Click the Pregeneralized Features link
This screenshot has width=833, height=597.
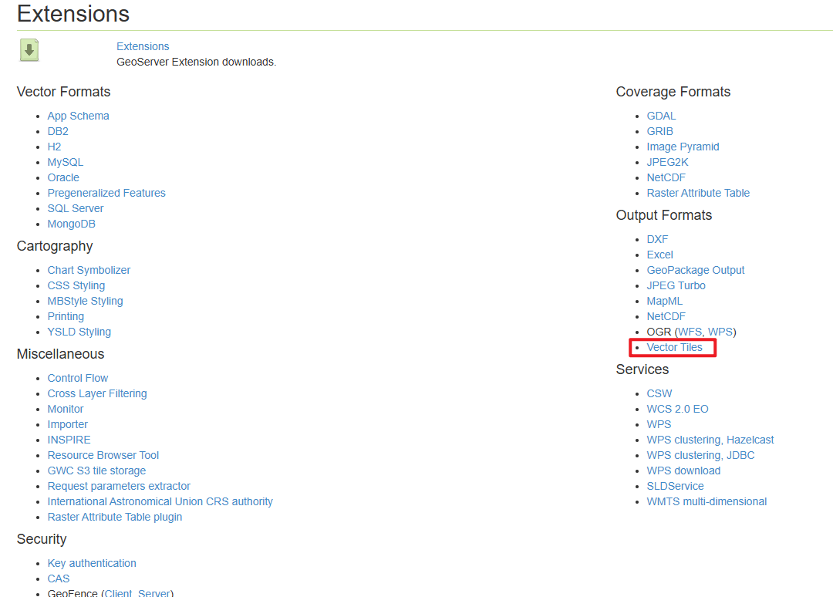106,193
